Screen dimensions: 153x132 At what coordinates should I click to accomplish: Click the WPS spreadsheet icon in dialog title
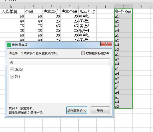(x=9, y=45)
